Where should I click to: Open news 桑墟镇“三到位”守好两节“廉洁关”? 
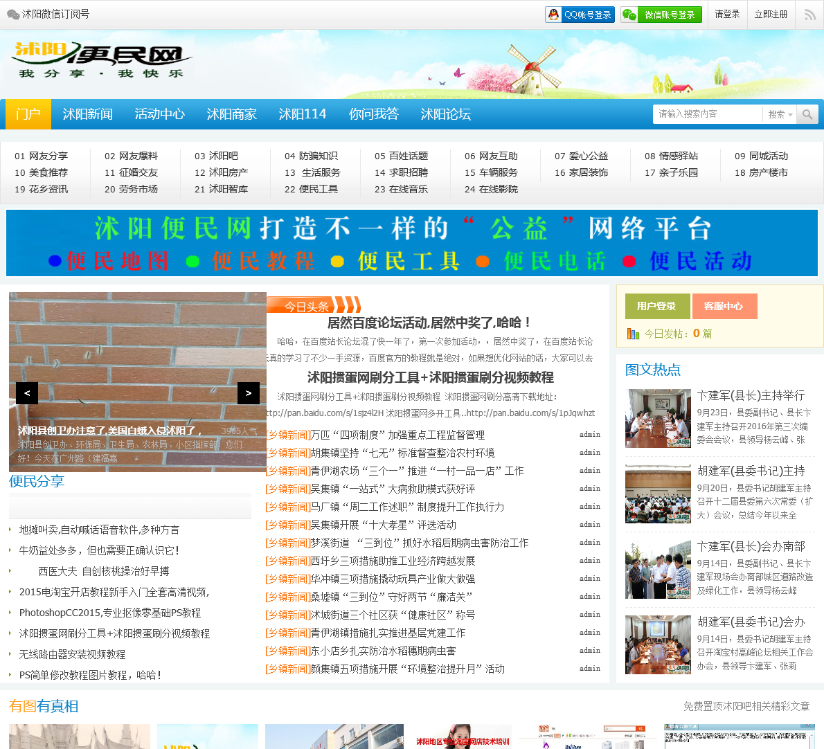coord(391,597)
